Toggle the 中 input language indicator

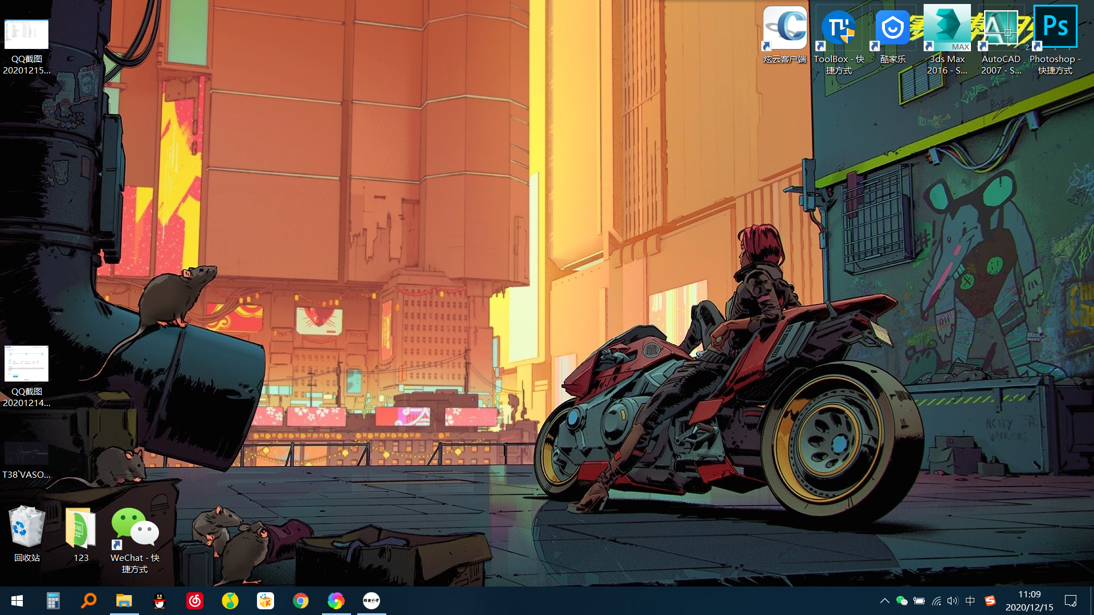pyautogui.click(x=970, y=601)
